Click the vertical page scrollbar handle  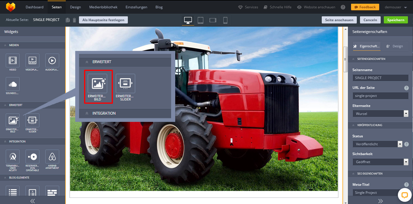[x=345, y=59]
